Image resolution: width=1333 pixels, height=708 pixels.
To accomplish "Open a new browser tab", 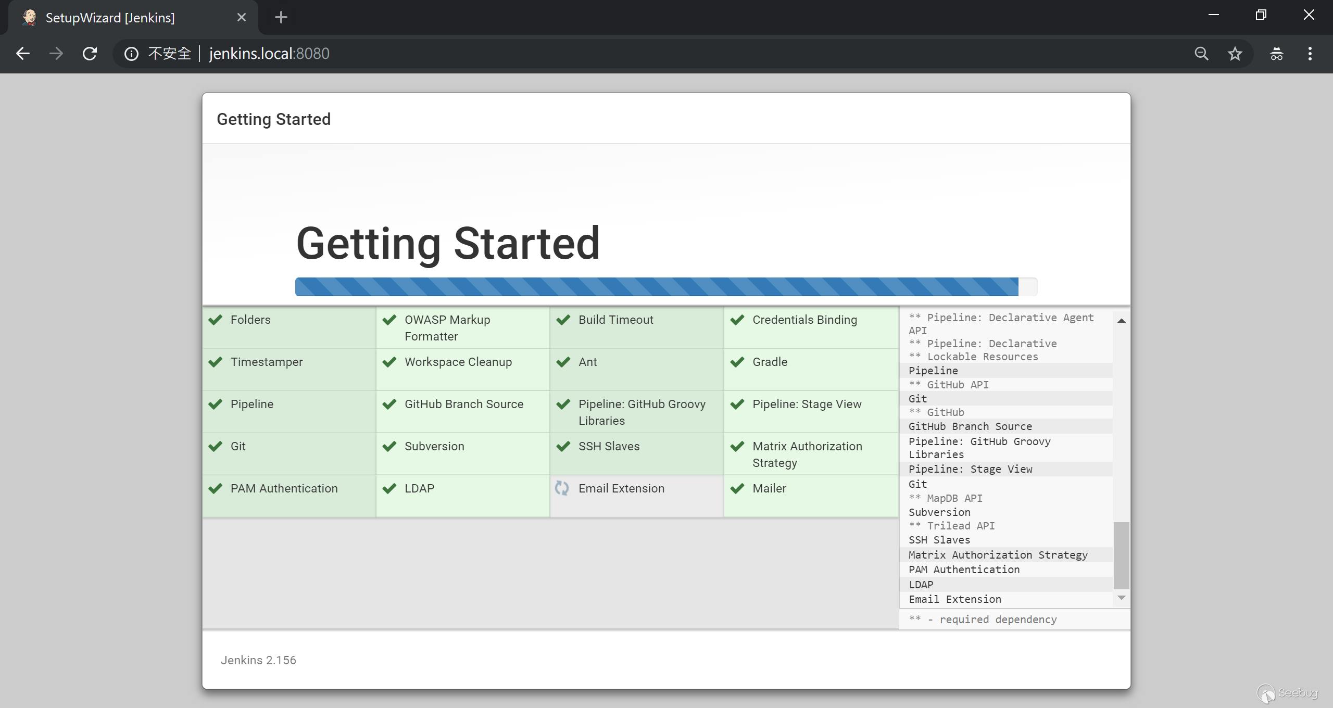I will (281, 18).
